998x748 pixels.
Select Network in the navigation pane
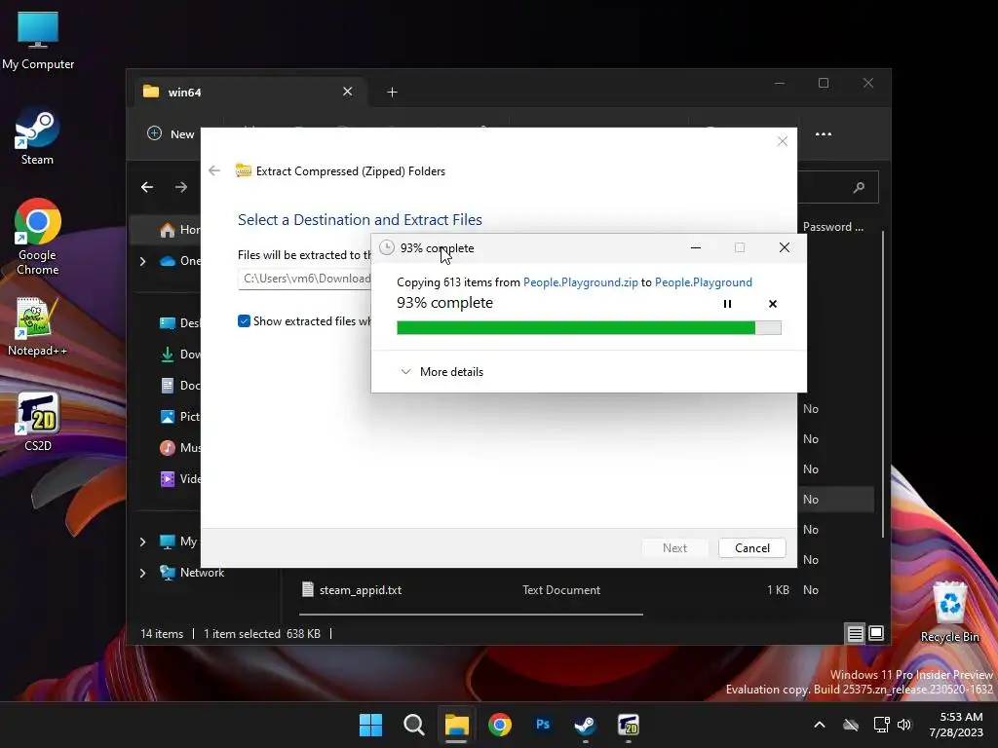[192, 573]
